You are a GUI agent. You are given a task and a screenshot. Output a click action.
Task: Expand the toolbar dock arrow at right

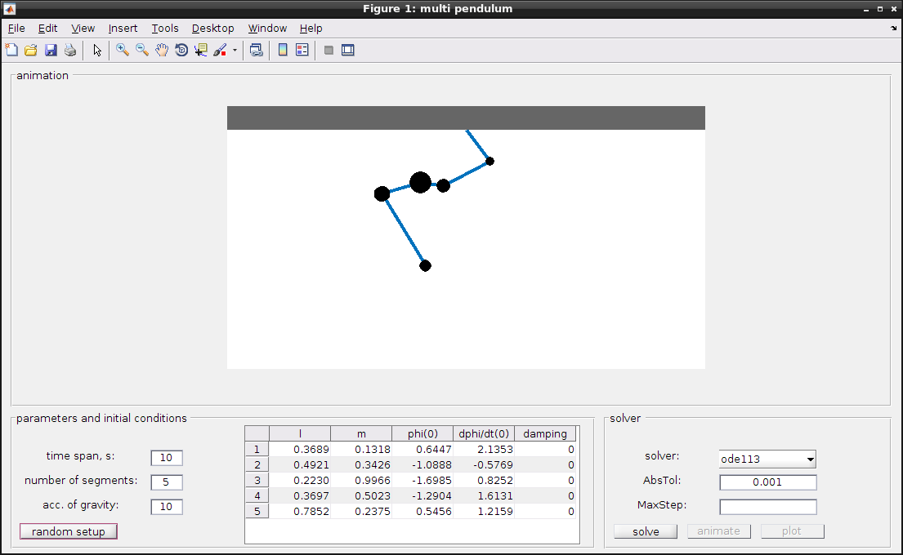click(893, 28)
